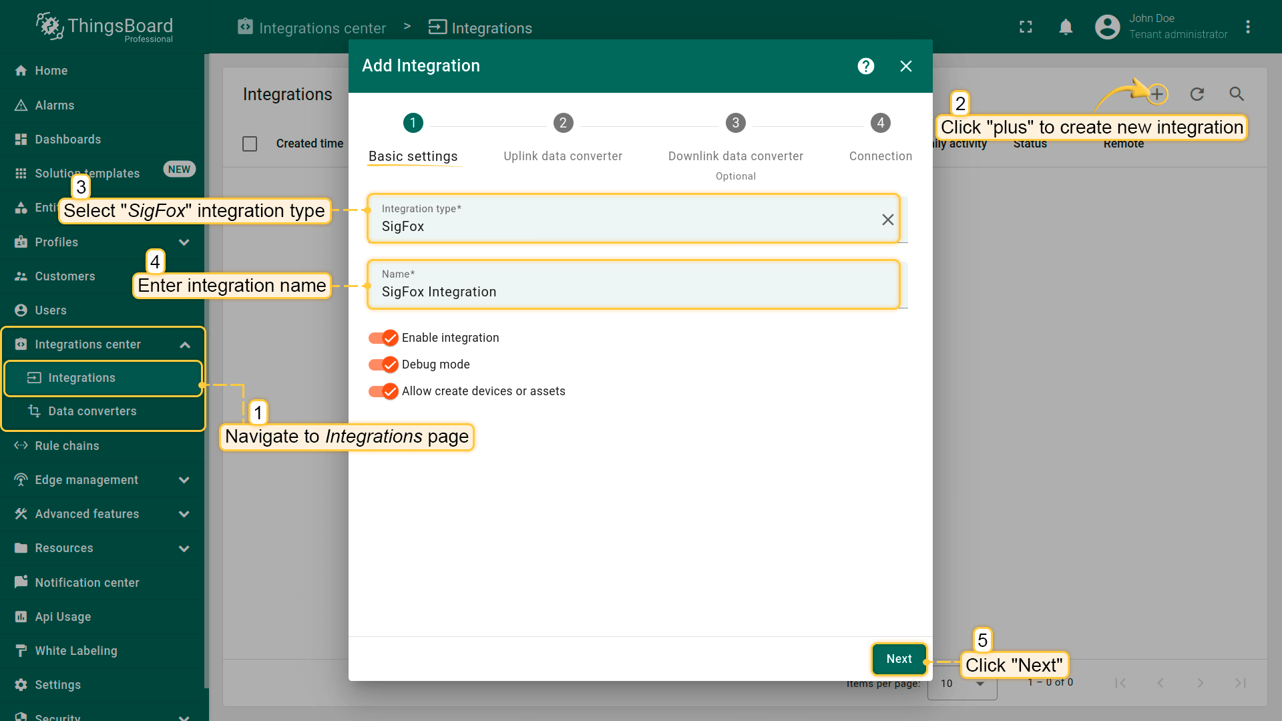Open Data converters in sidebar
This screenshot has width=1282, height=721.
pos(92,411)
